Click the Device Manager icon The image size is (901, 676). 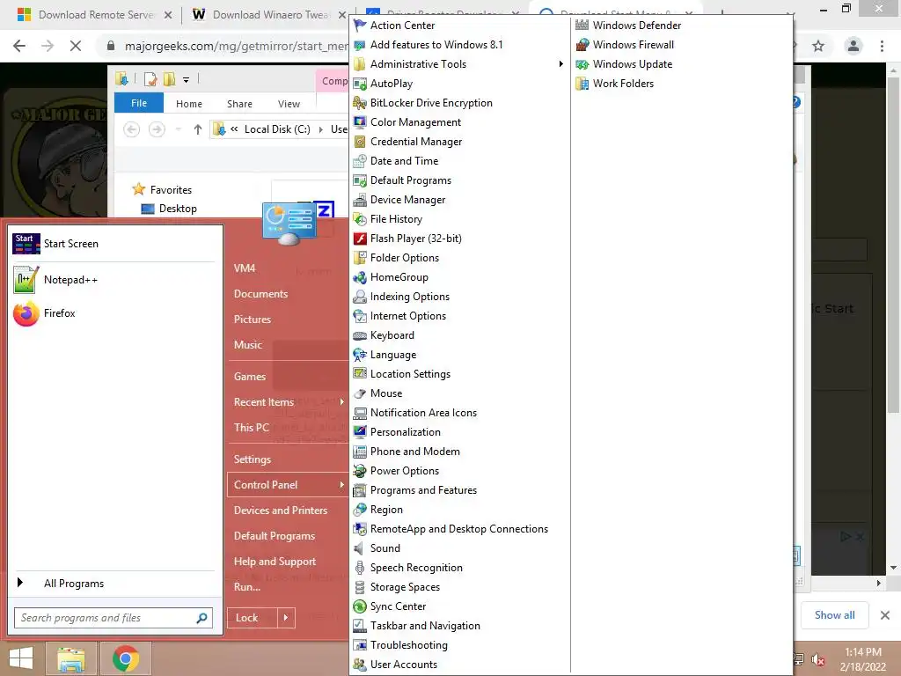click(x=360, y=200)
